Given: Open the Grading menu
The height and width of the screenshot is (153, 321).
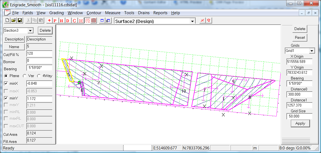Looking at the screenshot, I should 57,13.
